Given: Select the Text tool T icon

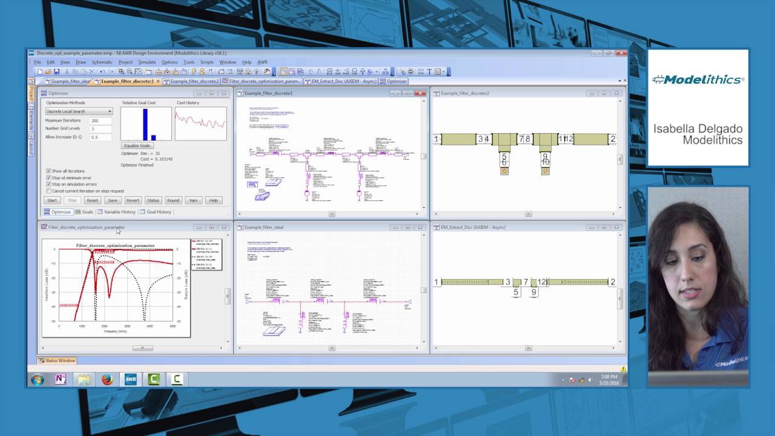Looking at the screenshot, I should pyautogui.click(x=429, y=71).
